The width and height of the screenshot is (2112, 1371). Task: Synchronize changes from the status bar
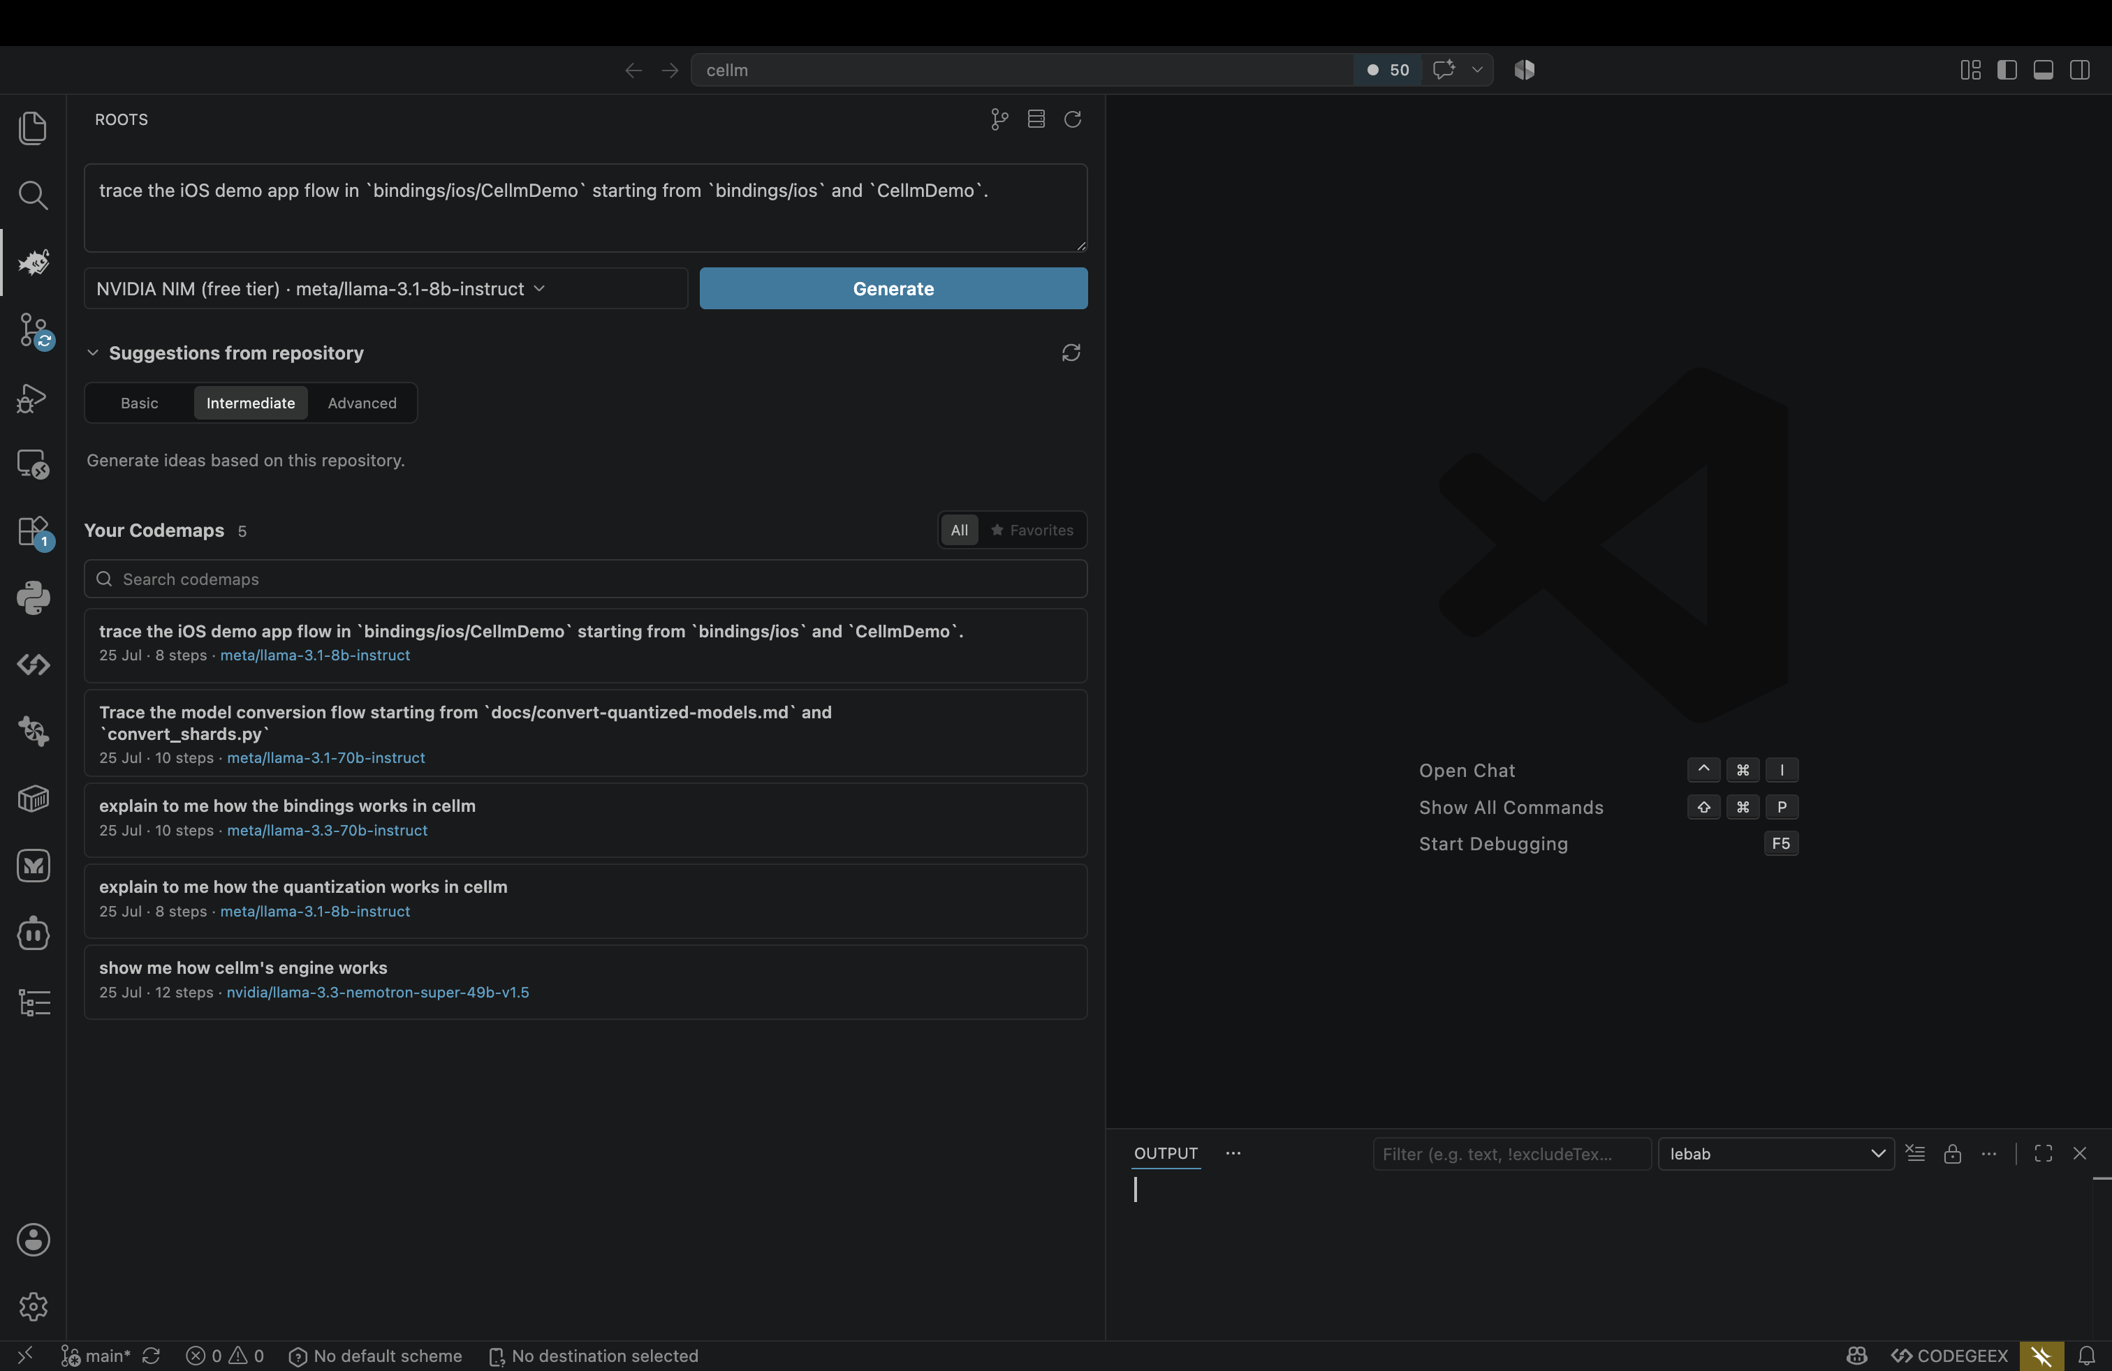coord(151,1356)
